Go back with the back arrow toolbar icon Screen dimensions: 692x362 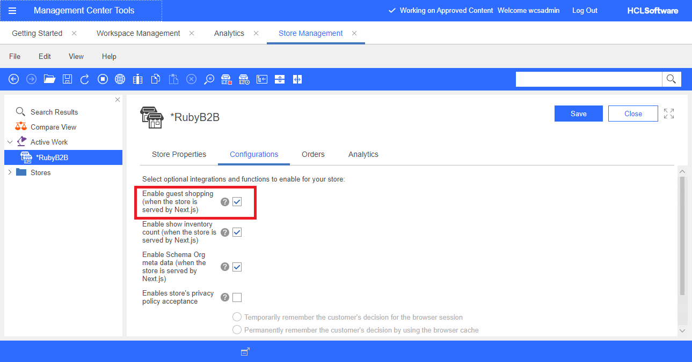point(14,79)
